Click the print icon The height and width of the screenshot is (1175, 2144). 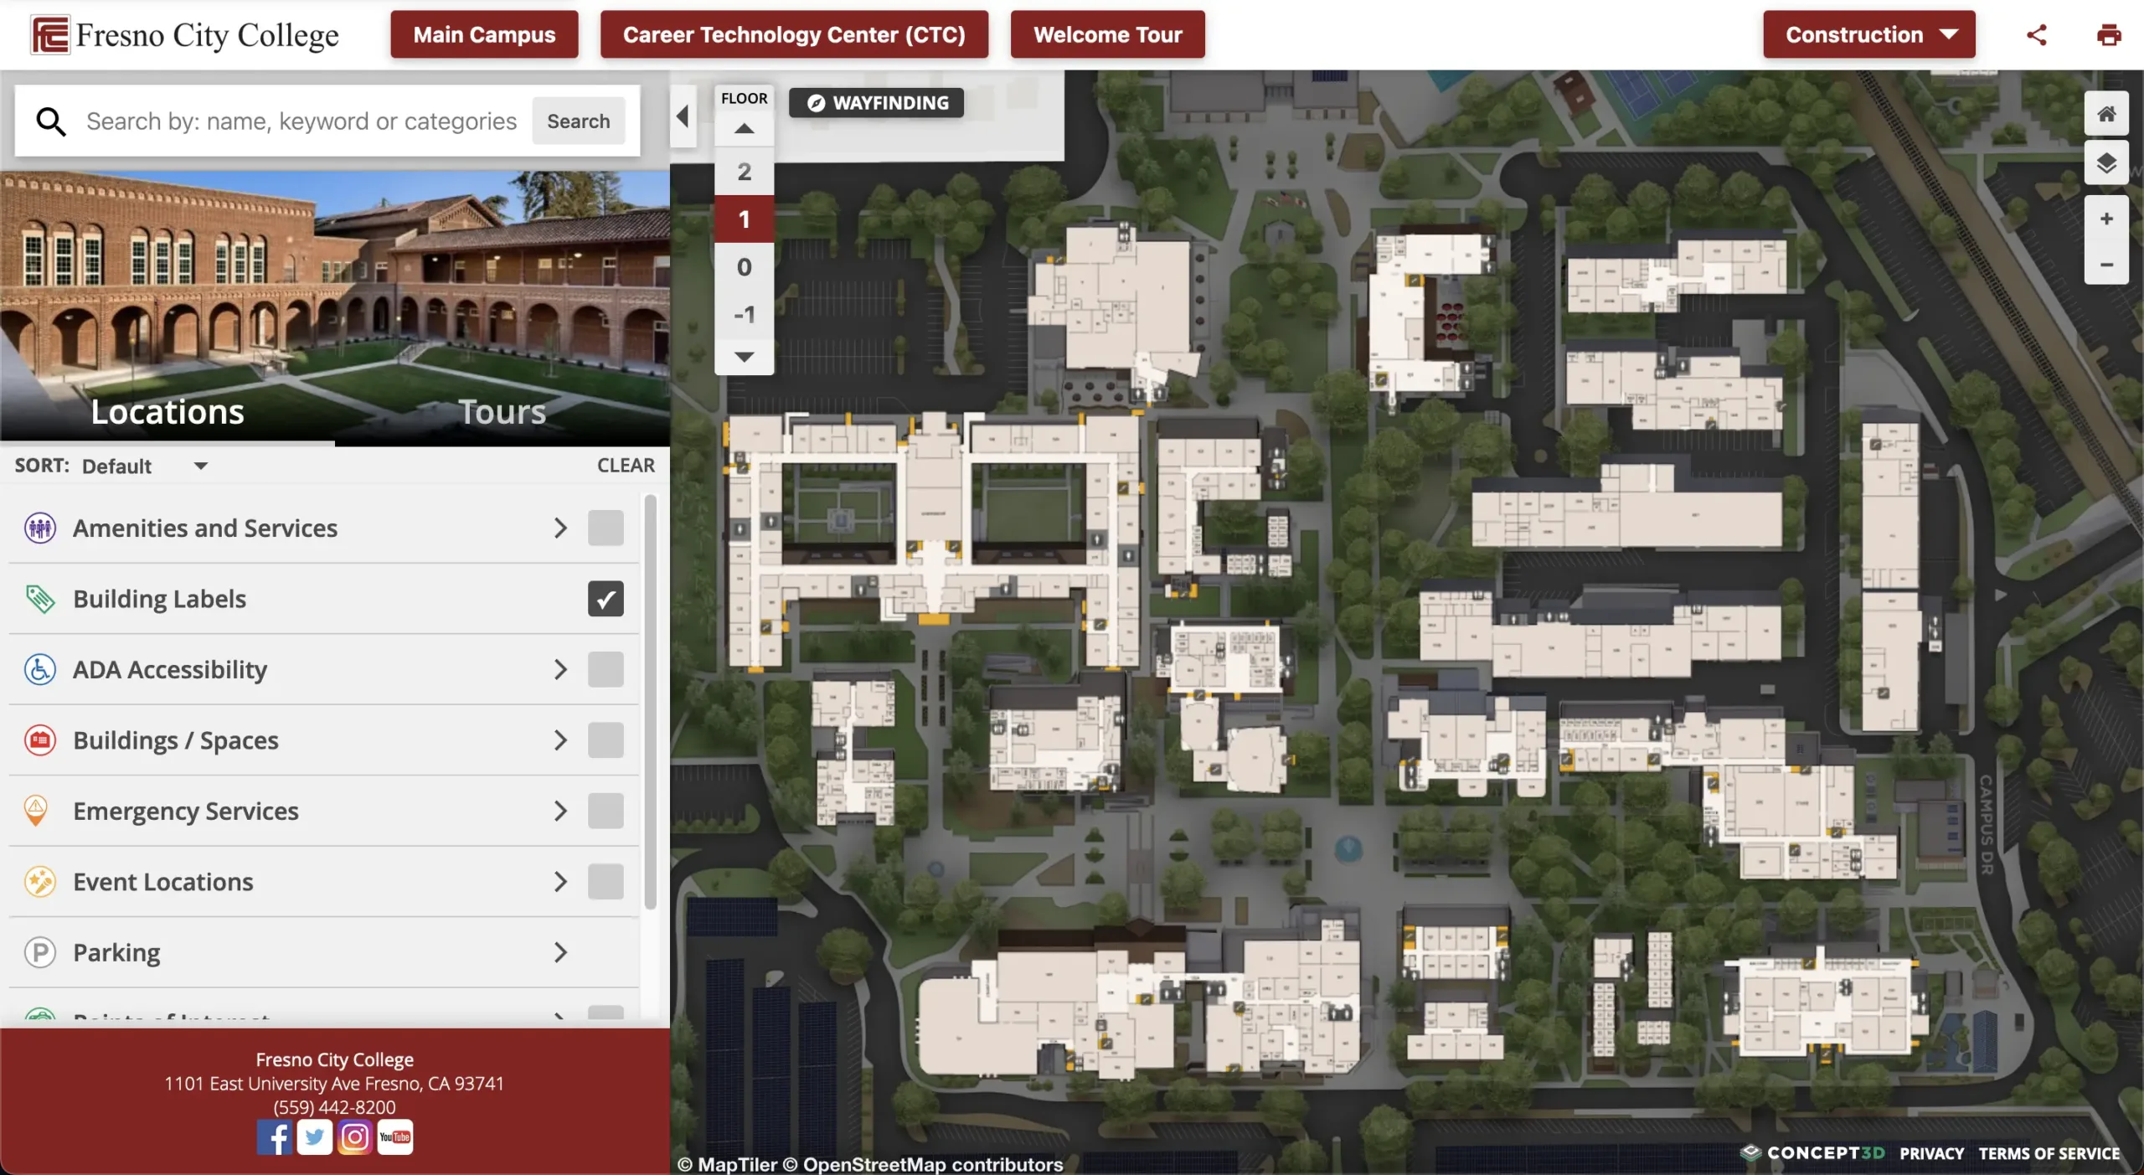[x=2109, y=34]
